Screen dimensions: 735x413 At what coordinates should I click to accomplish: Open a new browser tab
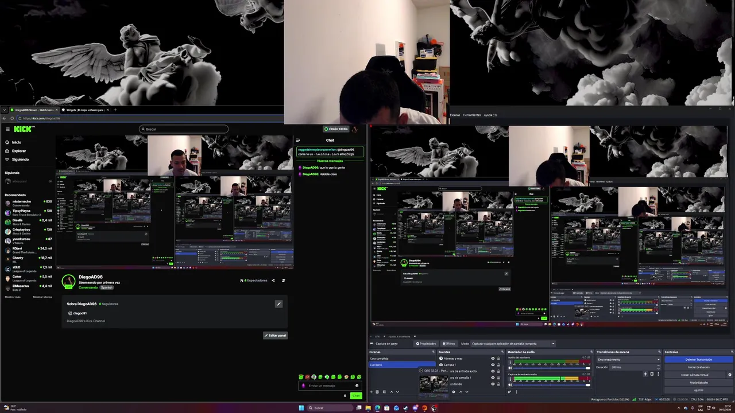click(115, 110)
